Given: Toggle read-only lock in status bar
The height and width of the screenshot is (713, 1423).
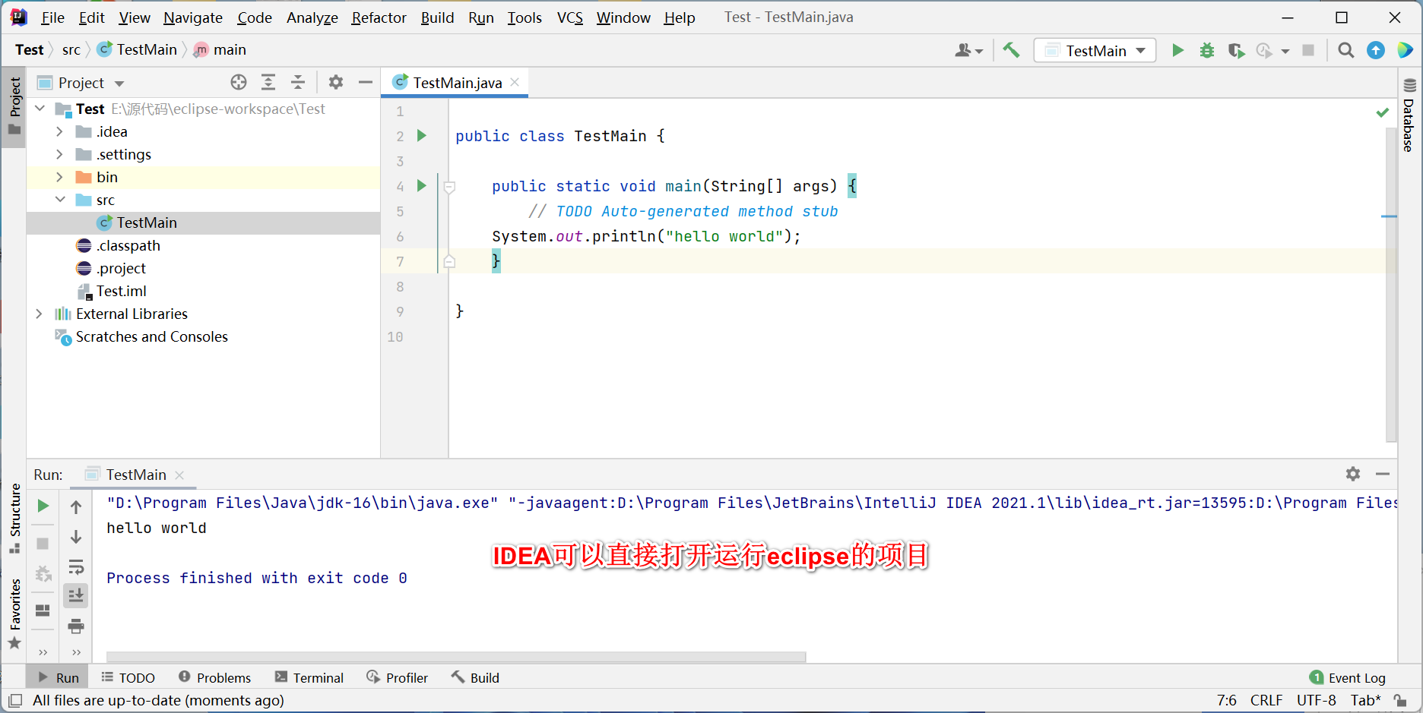Looking at the screenshot, I should [1400, 700].
